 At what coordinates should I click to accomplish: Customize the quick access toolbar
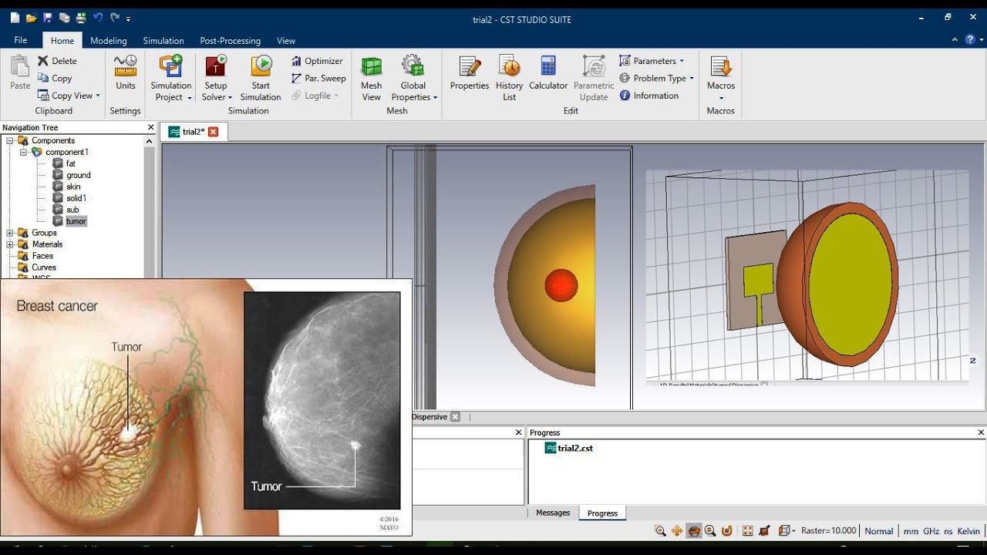pos(128,18)
